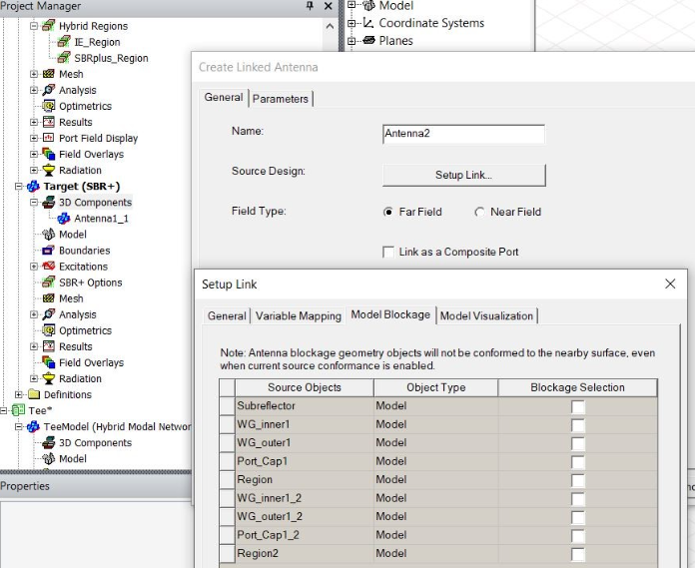The width and height of the screenshot is (695, 568).
Task: Click the pin icon on Project Manager
Action: point(310,6)
